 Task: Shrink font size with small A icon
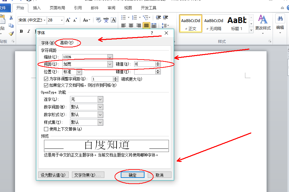point(75,20)
